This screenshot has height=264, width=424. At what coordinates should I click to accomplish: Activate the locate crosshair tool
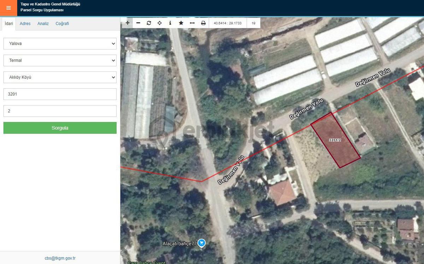[159, 23]
